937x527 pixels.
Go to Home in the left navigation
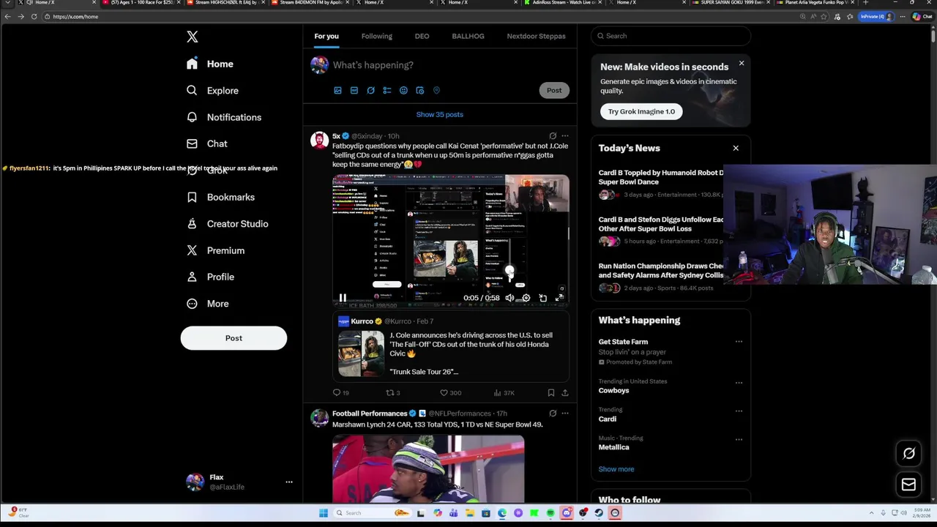[210, 64]
